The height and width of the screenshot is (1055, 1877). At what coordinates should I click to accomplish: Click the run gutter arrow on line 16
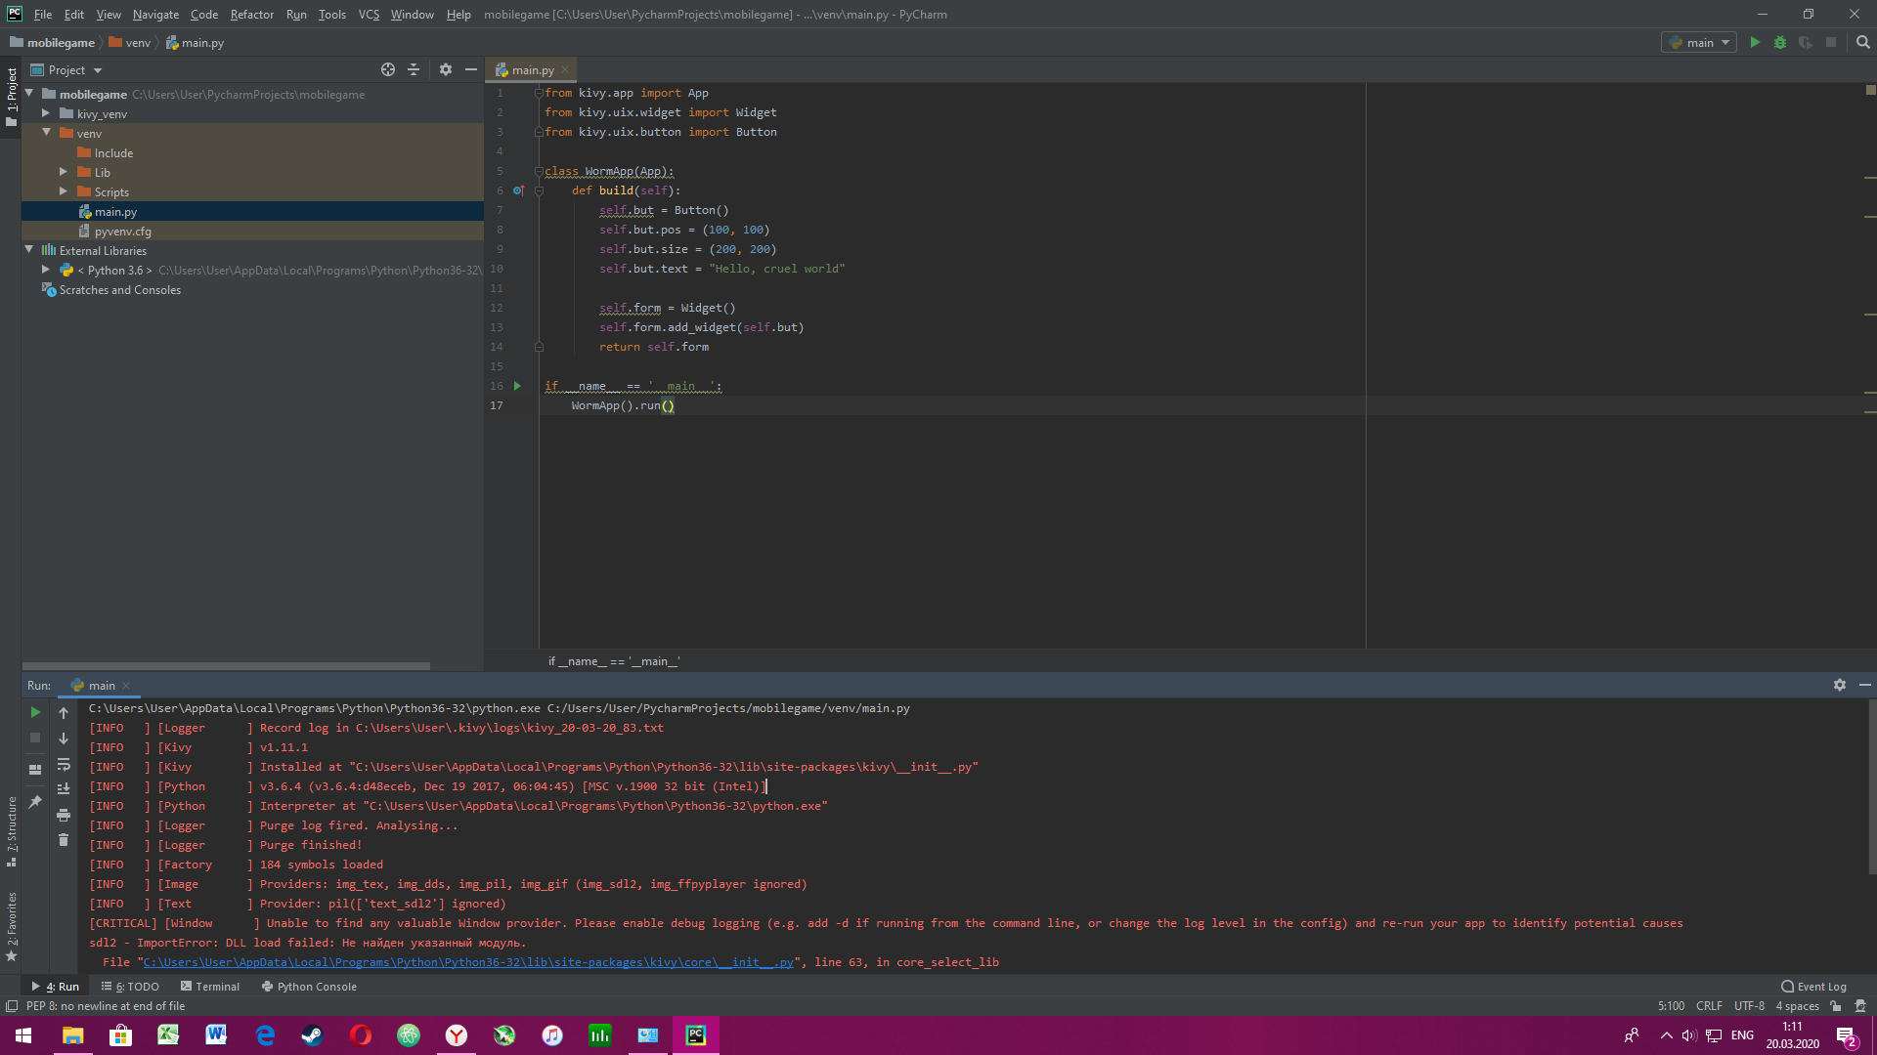[x=517, y=386]
